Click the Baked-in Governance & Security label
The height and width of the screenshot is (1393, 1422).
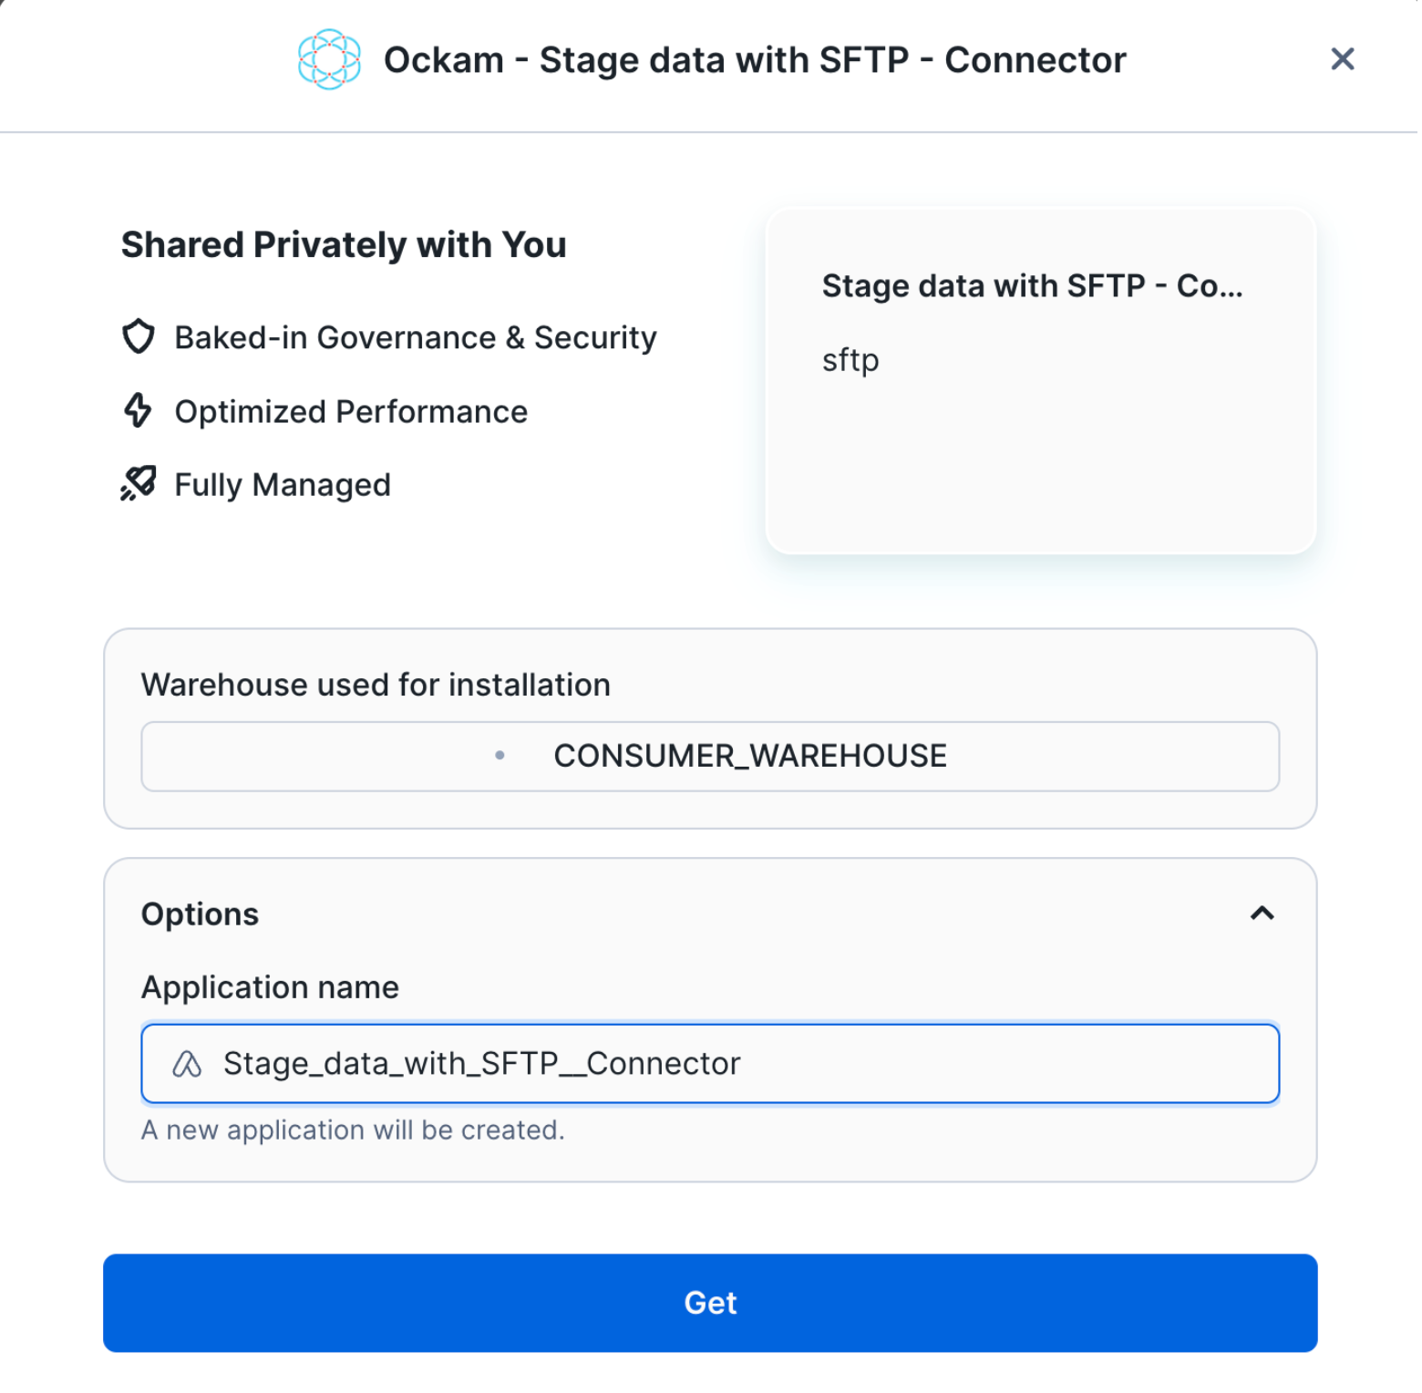(416, 337)
